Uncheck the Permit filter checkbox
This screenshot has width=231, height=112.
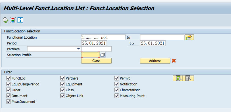117,78
